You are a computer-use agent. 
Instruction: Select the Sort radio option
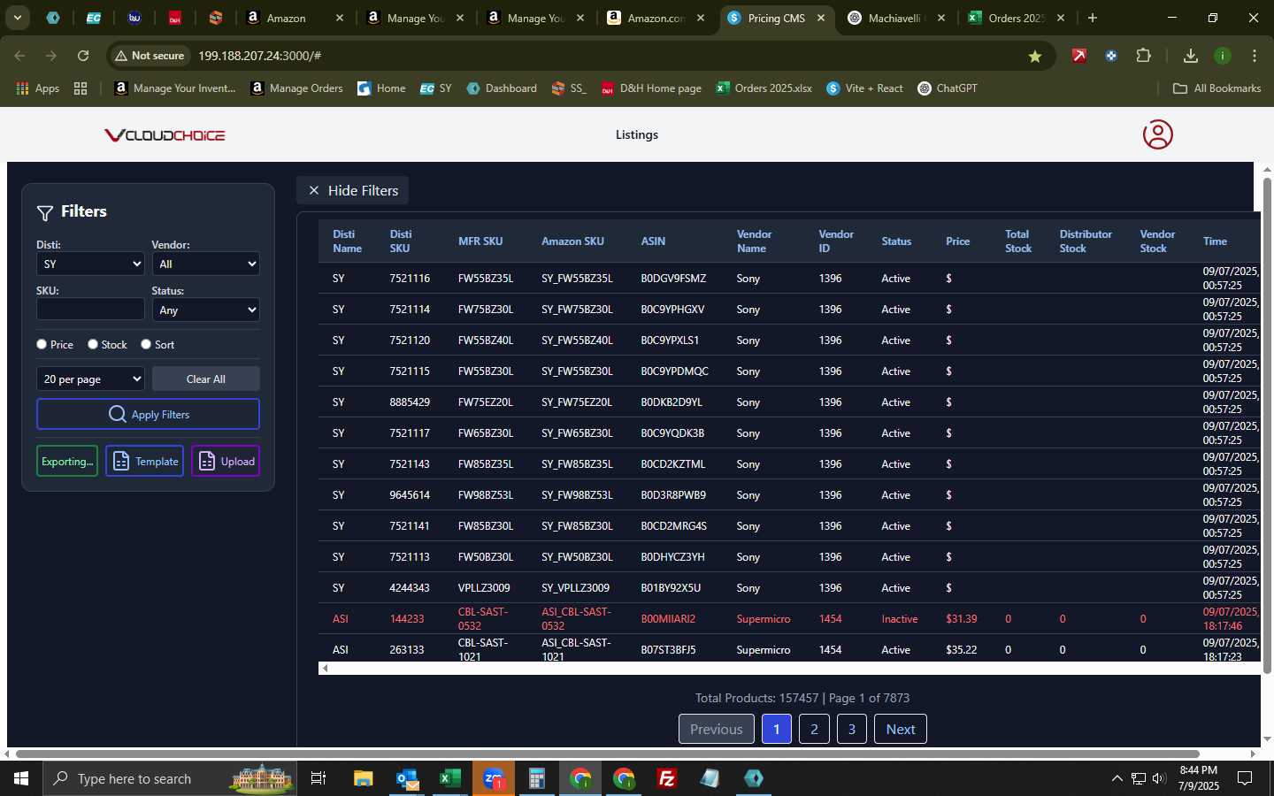tap(146, 344)
